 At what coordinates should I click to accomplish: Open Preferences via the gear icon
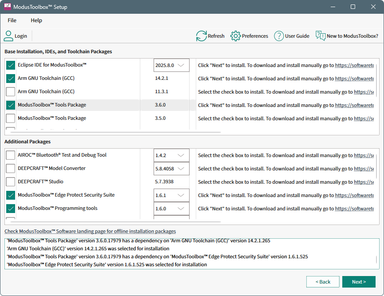tap(235, 36)
